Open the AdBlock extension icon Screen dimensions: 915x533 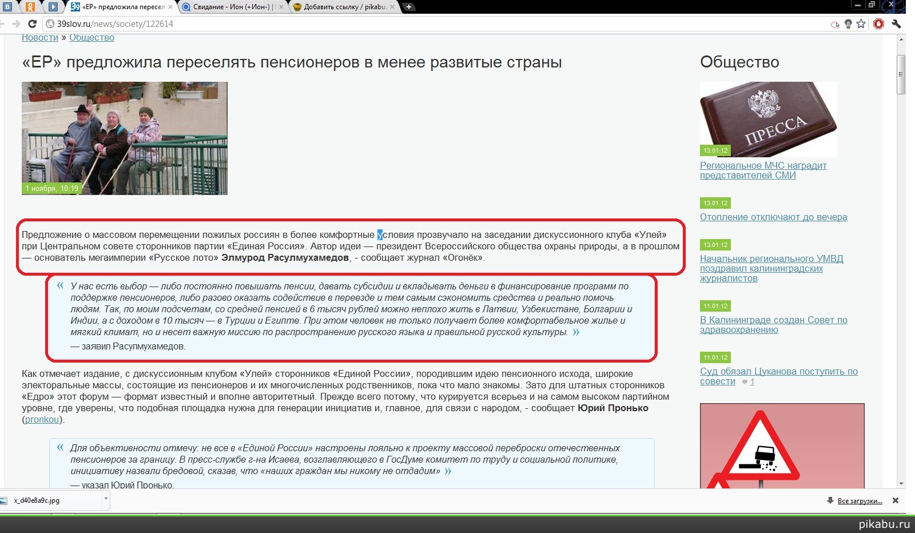879,24
